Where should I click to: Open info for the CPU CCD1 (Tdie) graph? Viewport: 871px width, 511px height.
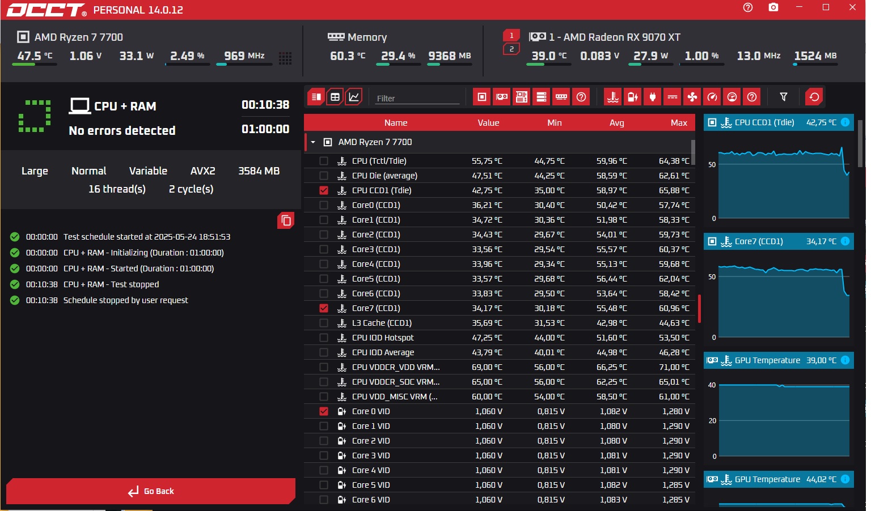[845, 122]
